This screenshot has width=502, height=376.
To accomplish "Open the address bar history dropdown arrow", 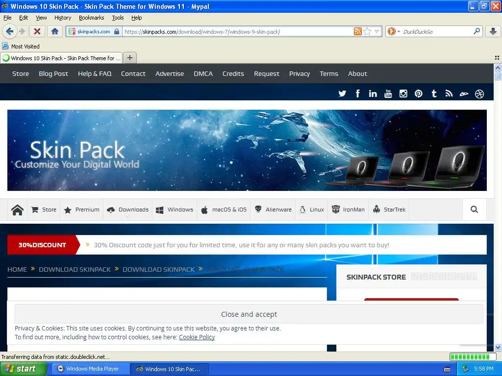I will 377,31.
